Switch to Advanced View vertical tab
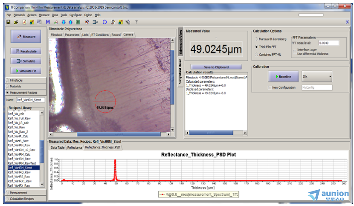Screen dimensions: 354x206 point(180,42)
